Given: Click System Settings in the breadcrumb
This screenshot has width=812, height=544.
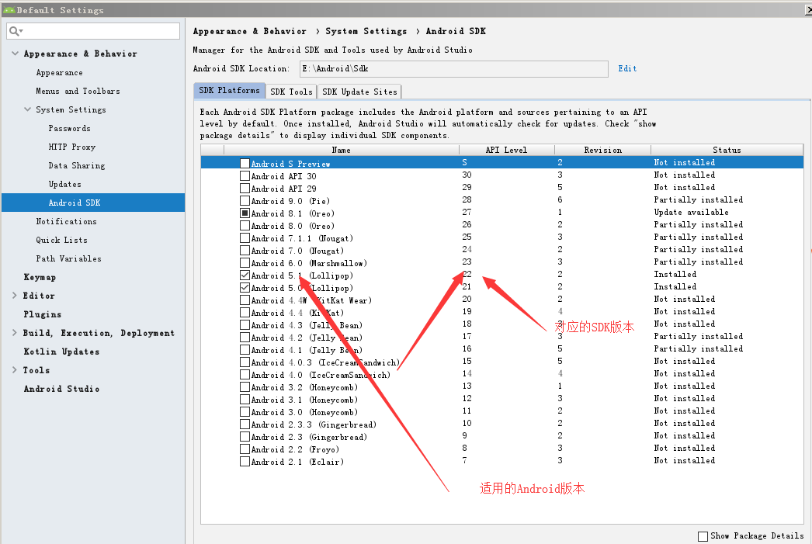Looking at the screenshot, I should coord(366,31).
